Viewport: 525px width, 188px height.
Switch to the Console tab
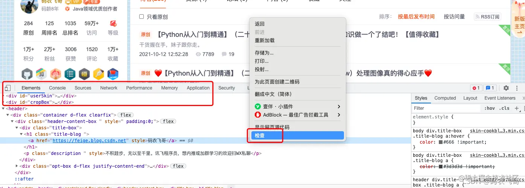[57, 88]
